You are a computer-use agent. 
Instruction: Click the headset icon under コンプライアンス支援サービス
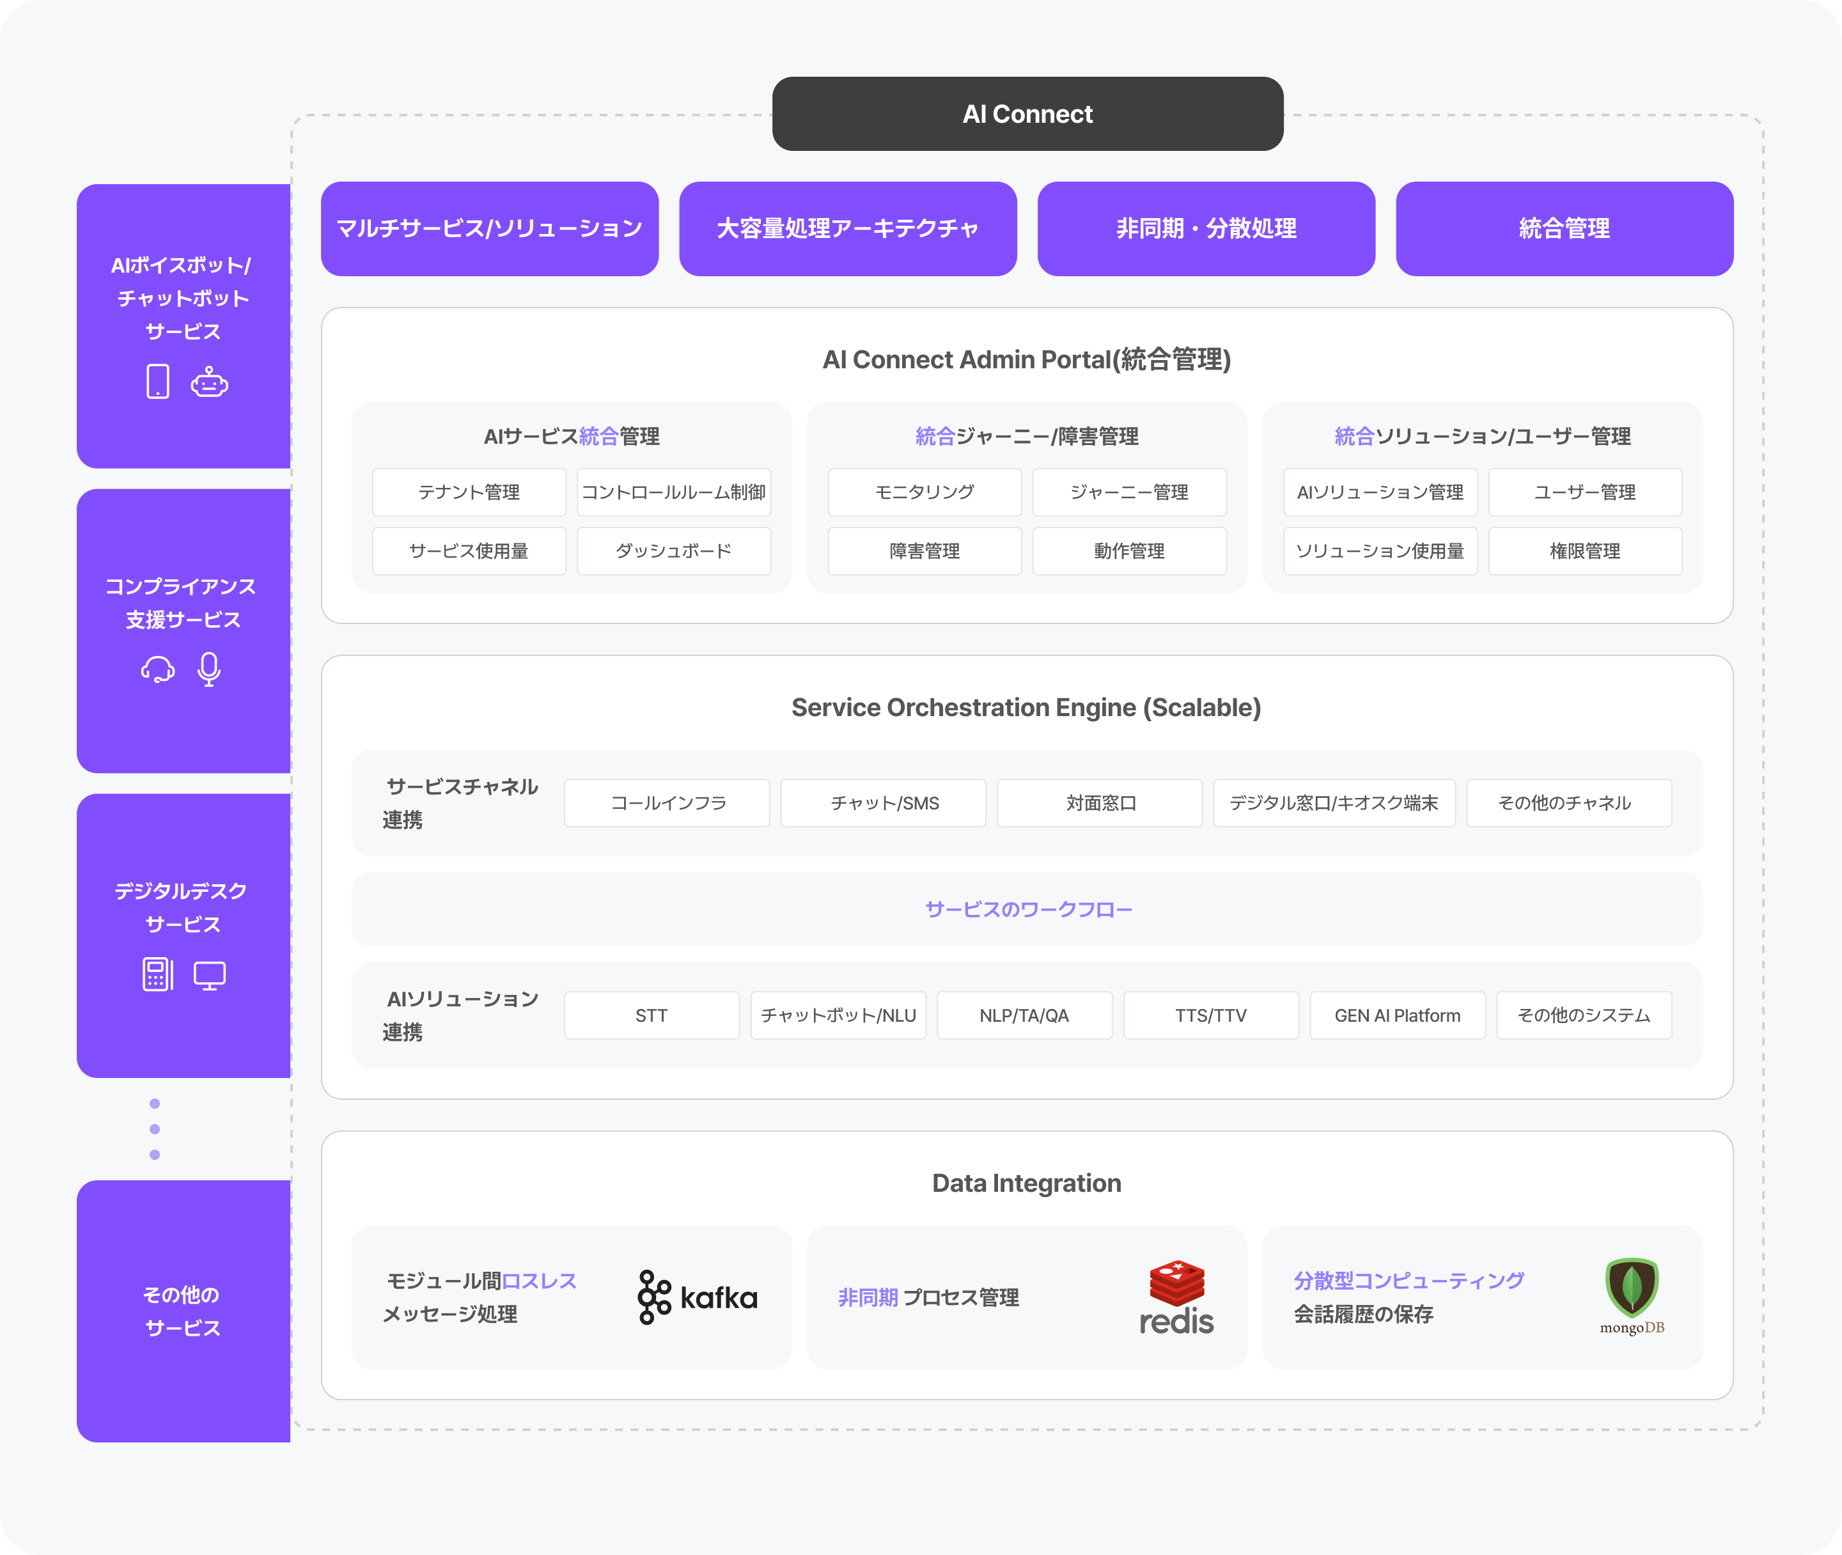point(158,669)
